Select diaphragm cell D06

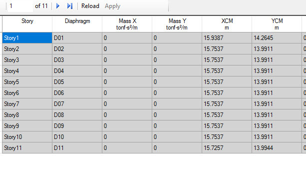[x=77, y=93]
